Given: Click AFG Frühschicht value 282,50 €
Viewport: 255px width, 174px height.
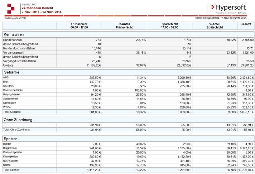Looking at the screenshot, I should click(x=95, y=78).
